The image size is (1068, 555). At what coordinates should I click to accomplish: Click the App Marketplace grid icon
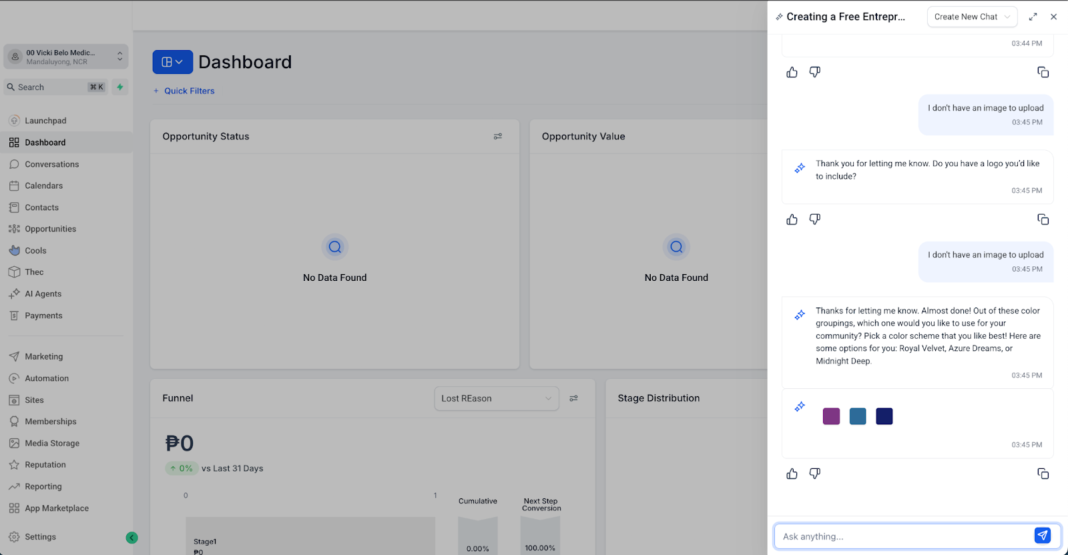(x=14, y=508)
